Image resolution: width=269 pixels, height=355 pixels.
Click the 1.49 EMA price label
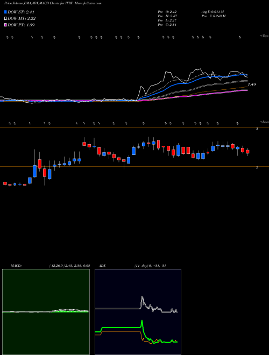pyautogui.click(x=252, y=84)
